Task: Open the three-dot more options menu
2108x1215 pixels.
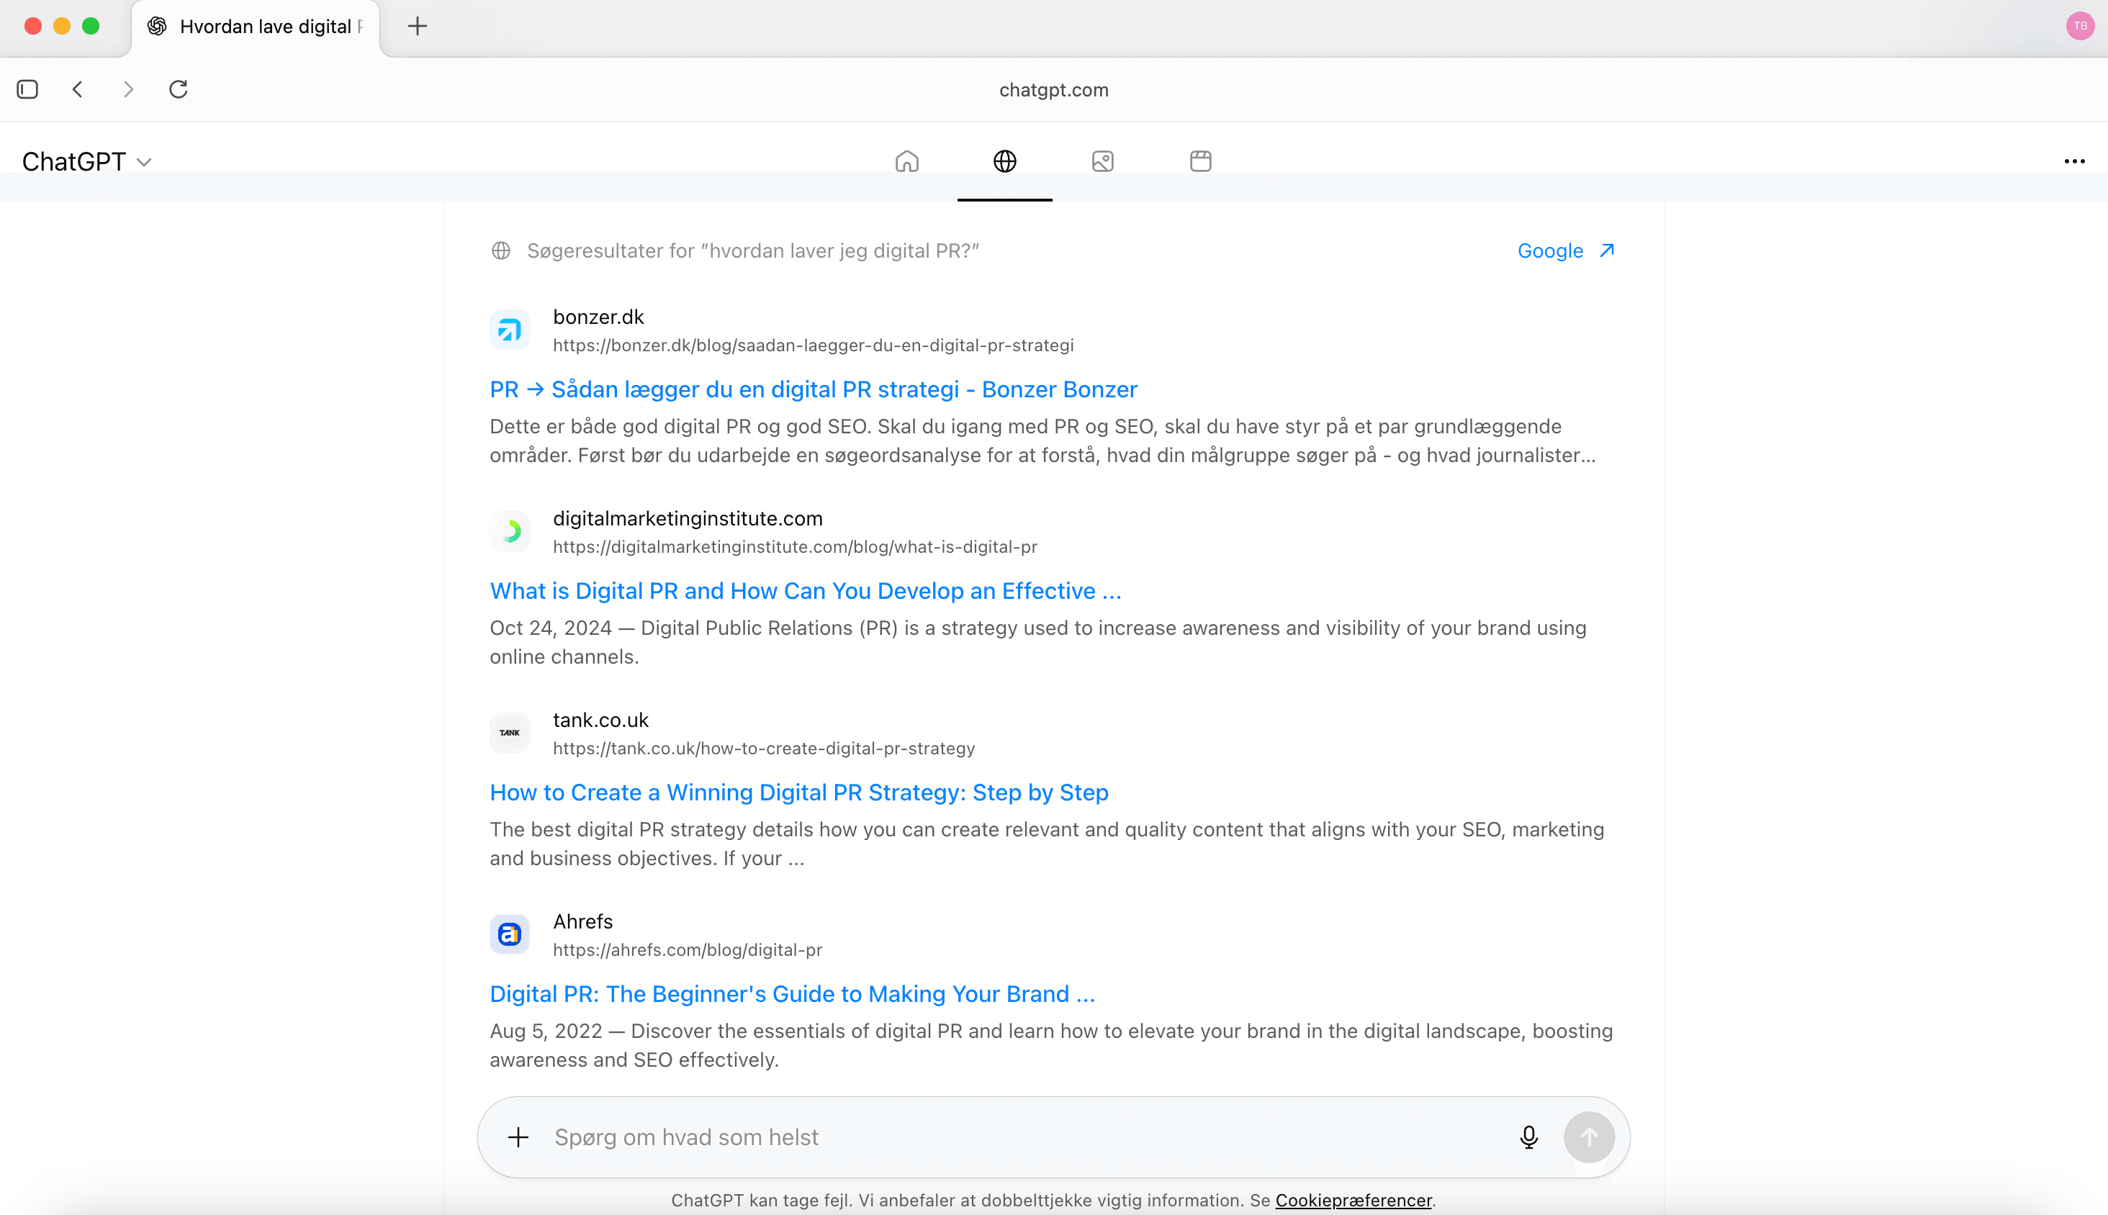Action: 2073,161
